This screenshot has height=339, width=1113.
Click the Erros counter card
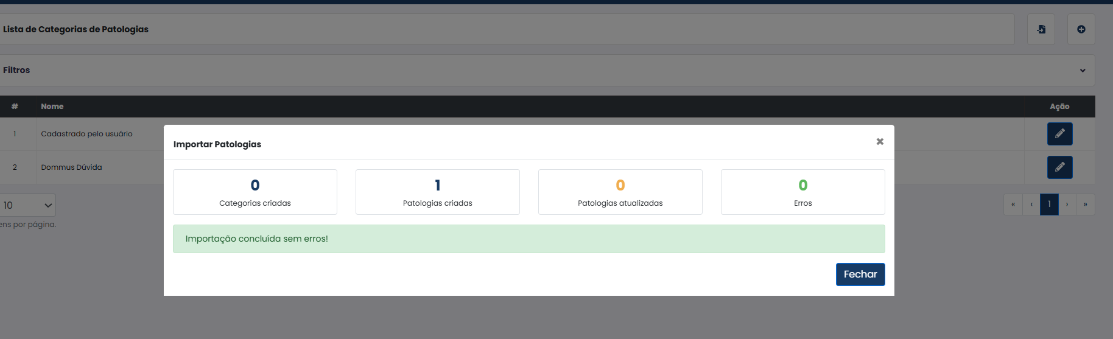(x=803, y=192)
